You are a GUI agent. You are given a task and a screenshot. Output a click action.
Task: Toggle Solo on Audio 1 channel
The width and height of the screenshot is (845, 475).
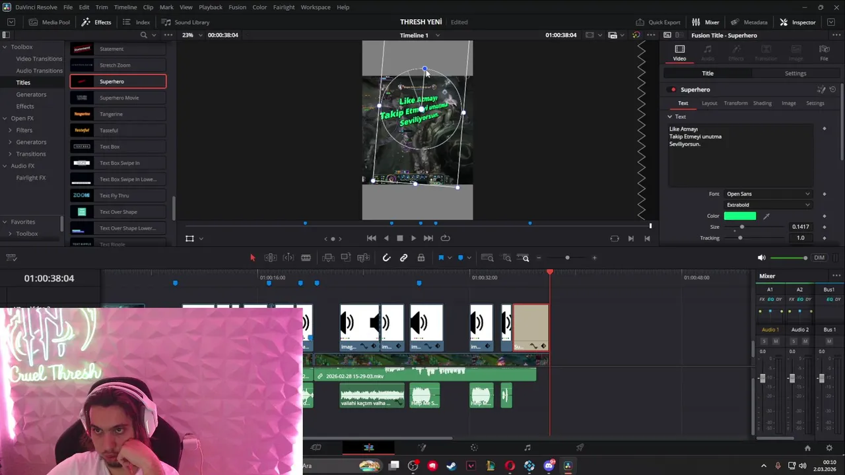coord(764,341)
